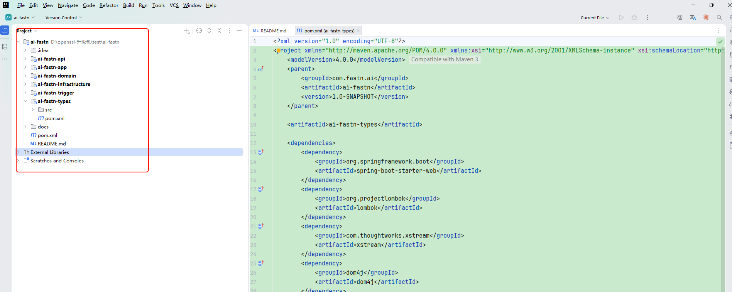Click line number 1 in the gutter
Screen dimensions: 732x292
click(x=255, y=41)
